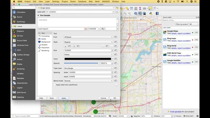Go to the Diagrams section

point(24,31)
